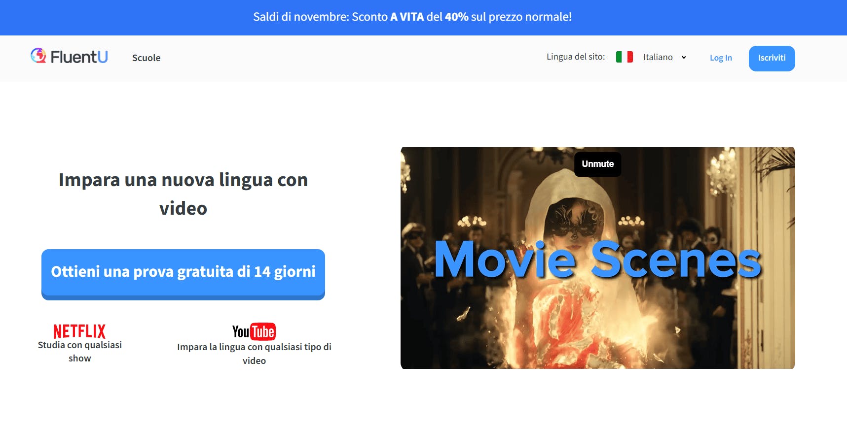Image resolution: width=847 pixels, height=422 pixels.
Task: Click the 'Lingua del sito:' label
Action: pos(576,57)
